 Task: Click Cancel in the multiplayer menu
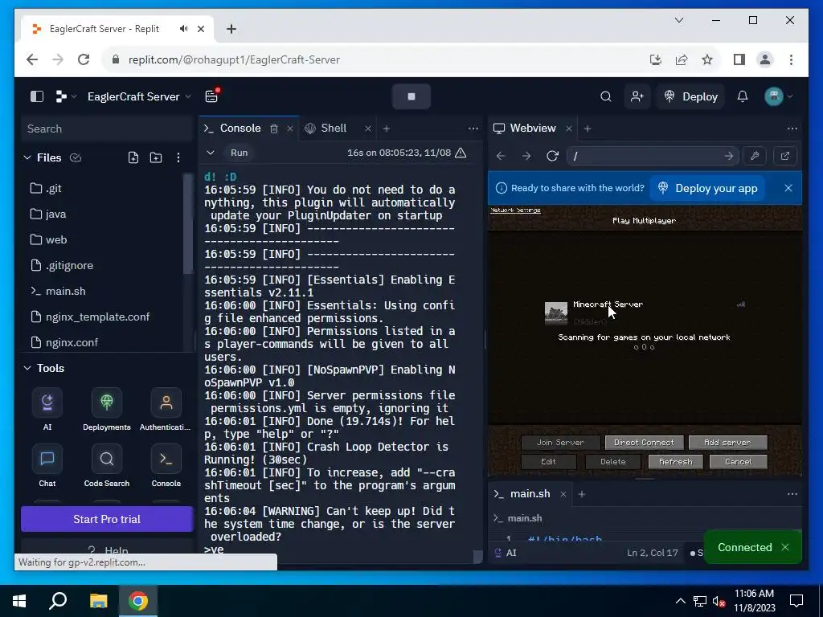pyautogui.click(x=739, y=462)
